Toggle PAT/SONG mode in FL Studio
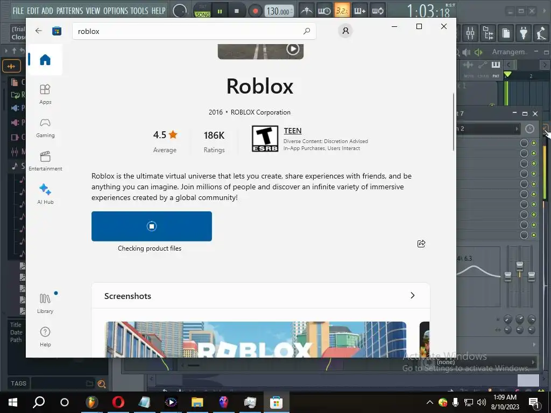Screen dimensions: 551x413 202,11
